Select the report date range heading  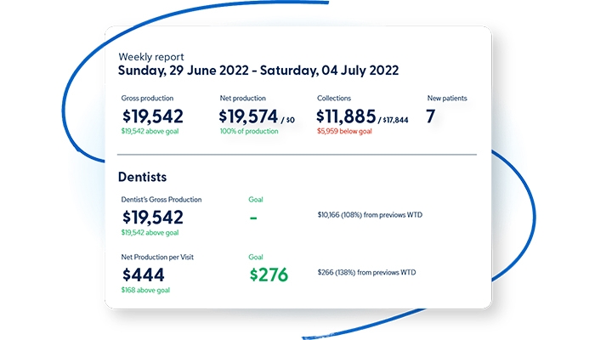(x=258, y=70)
